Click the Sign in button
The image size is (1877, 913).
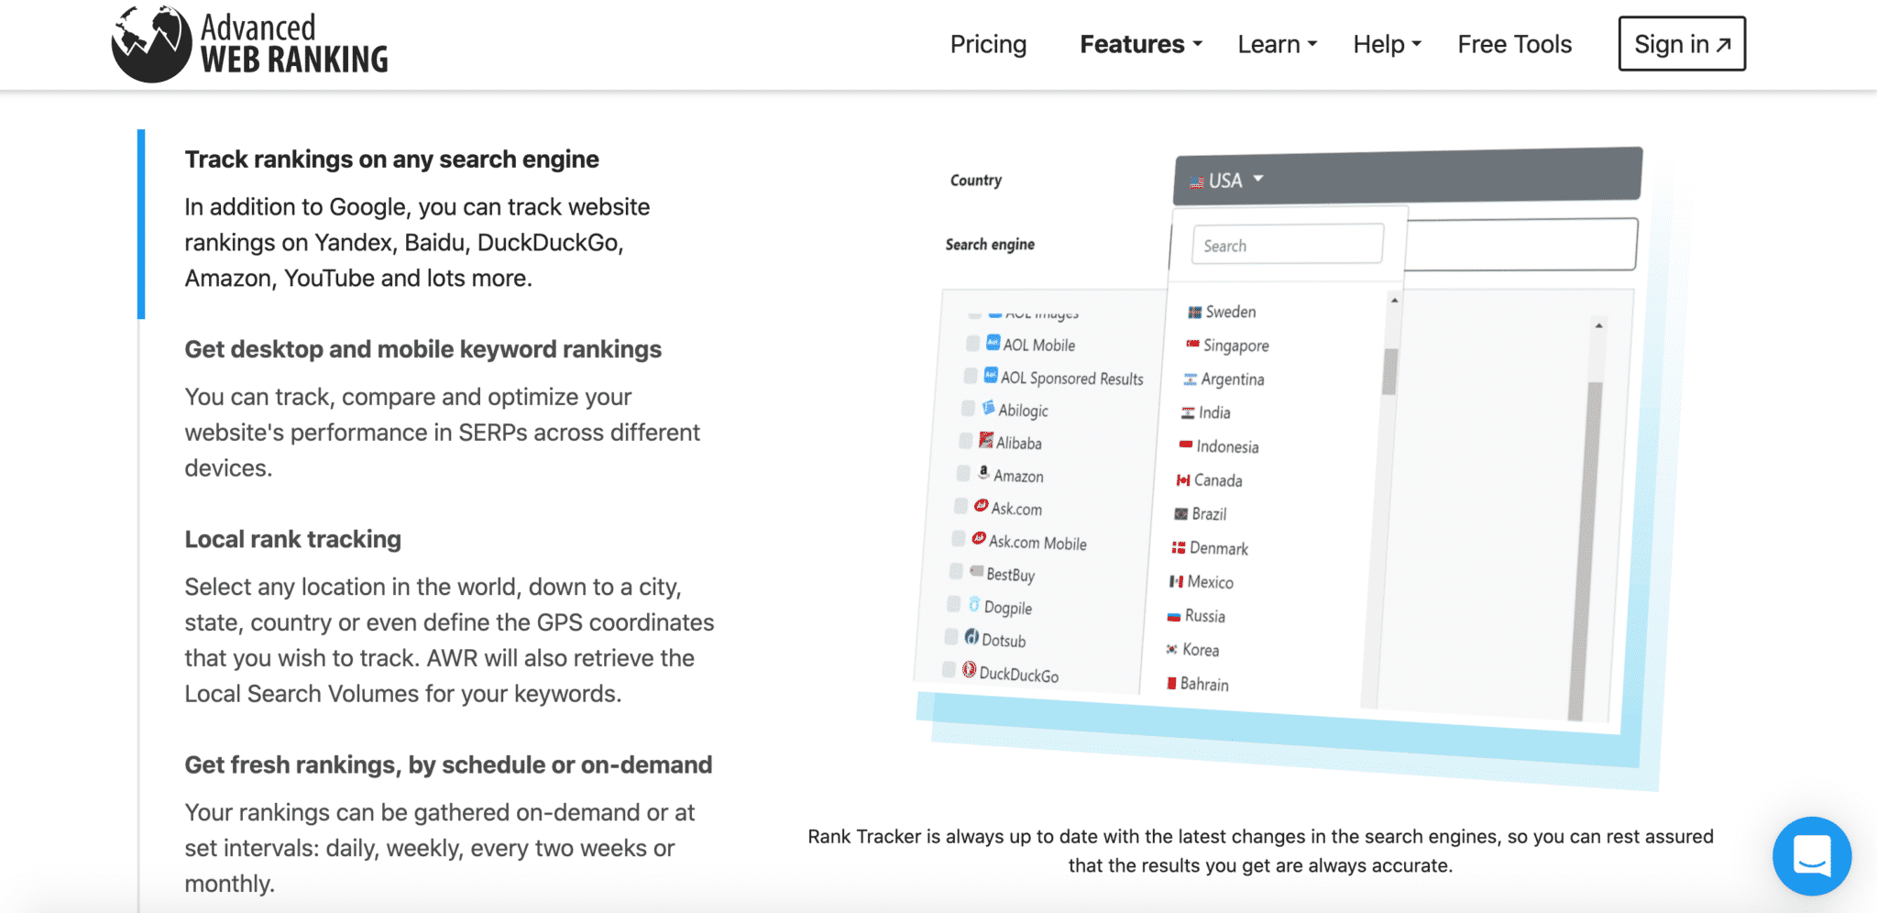[x=1681, y=43]
